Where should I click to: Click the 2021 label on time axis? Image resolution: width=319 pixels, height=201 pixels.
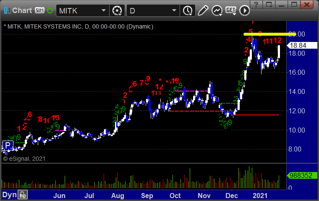pos(260,196)
